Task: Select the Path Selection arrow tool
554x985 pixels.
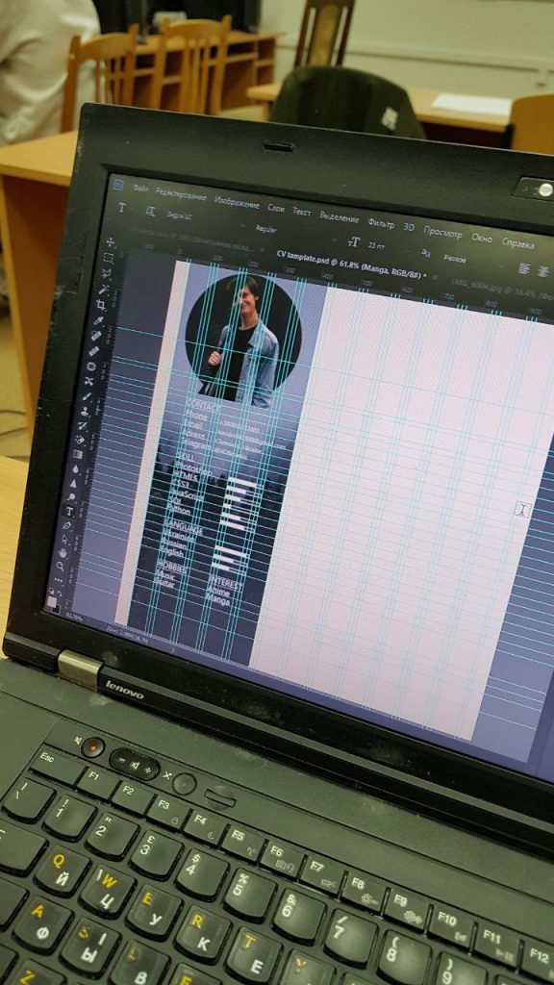Action: (64, 539)
